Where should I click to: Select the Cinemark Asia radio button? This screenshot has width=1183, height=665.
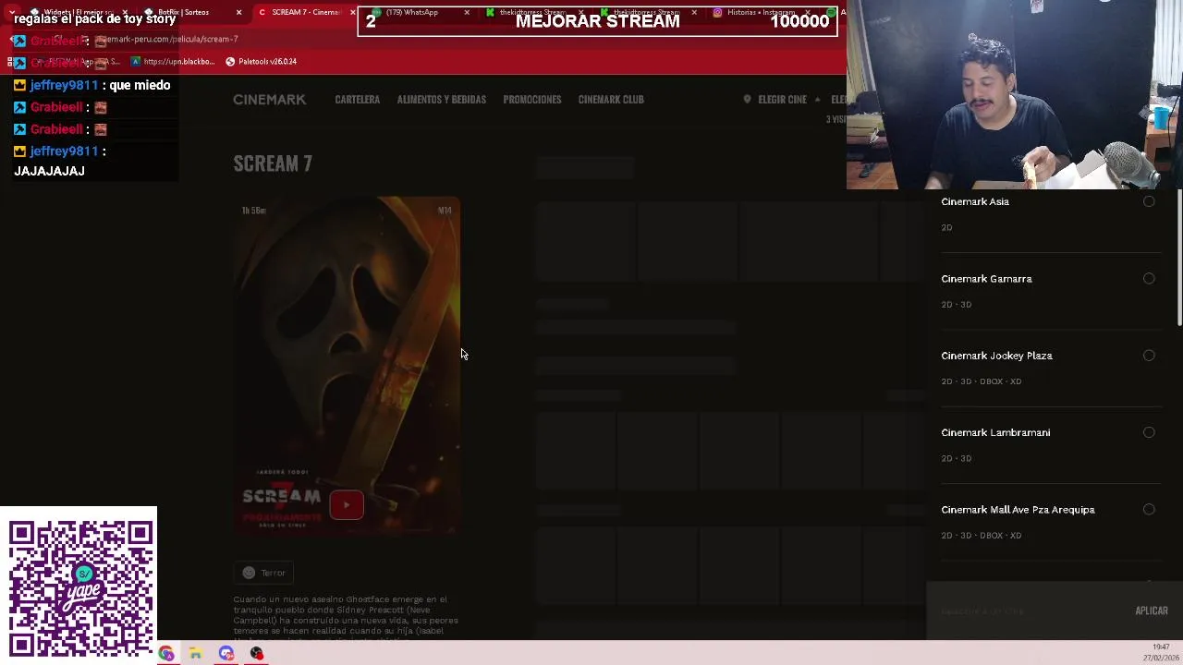tap(1149, 201)
